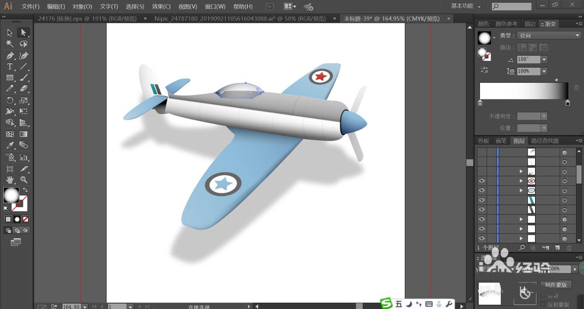Select the Rotate tool
This screenshot has width=584, height=309.
pos(10,100)
